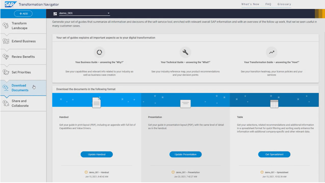Open Set Priorities section
This screenshot has height=183, width=325.
21,72
